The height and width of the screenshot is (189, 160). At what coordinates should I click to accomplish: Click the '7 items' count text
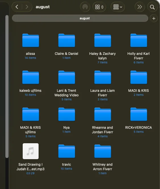(x=102, y=63)
